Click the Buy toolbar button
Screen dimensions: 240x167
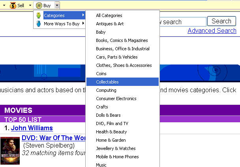tap(44, 6)
